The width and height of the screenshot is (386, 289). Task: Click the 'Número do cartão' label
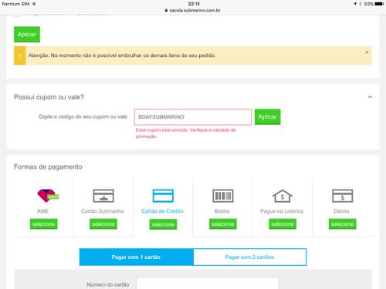[x=108, y=284]
